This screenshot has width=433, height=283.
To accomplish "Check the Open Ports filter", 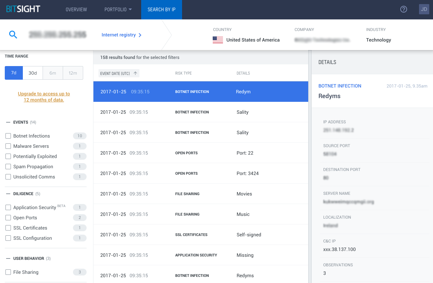I will (8, 218).
